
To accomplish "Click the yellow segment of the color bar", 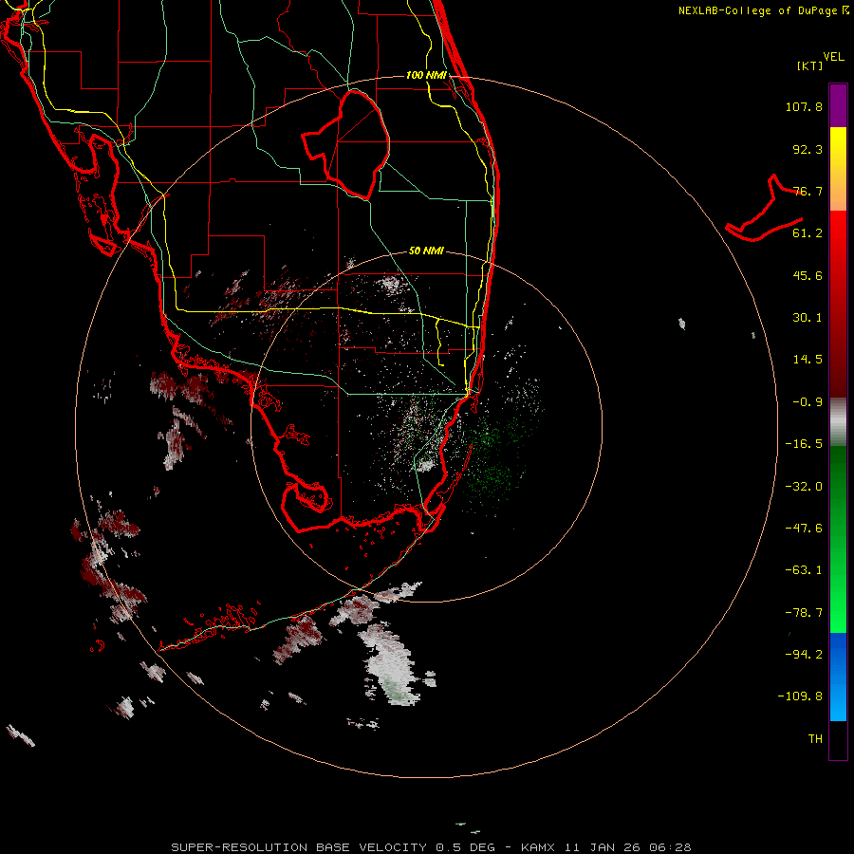I will click(x=838, y=168).
